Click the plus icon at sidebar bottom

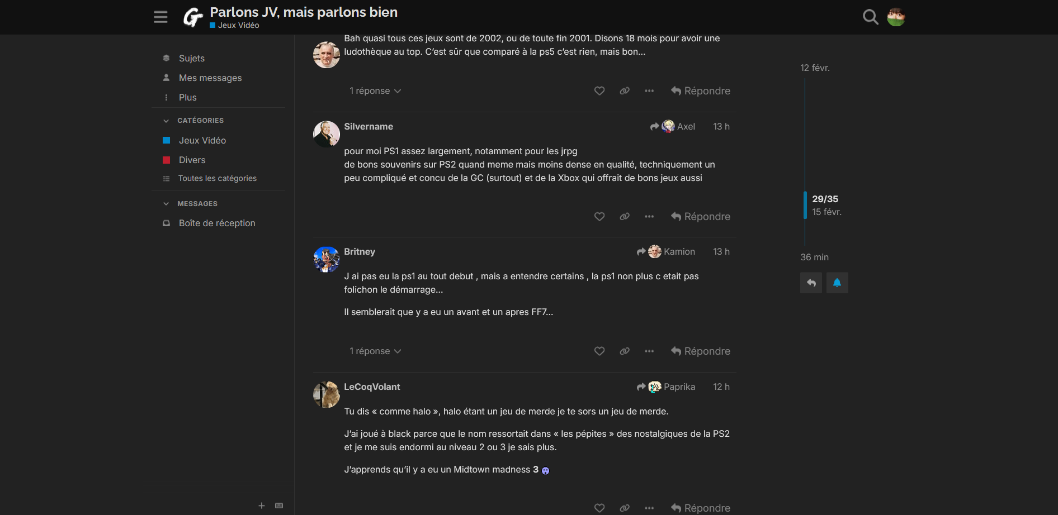261,506
